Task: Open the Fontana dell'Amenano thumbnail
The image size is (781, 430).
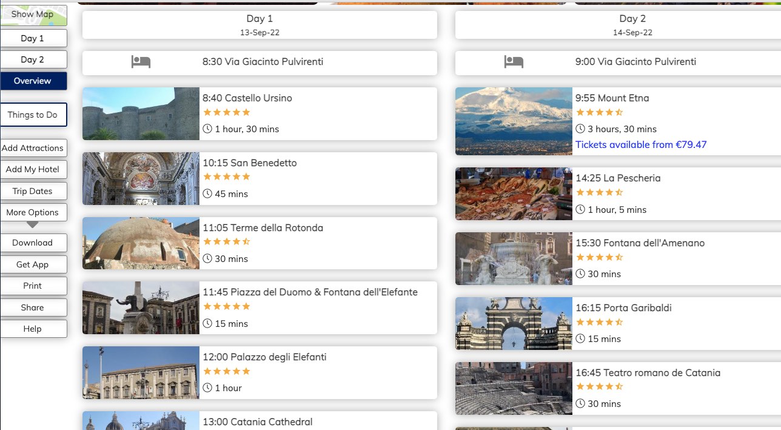Action: tap(514, 258)
